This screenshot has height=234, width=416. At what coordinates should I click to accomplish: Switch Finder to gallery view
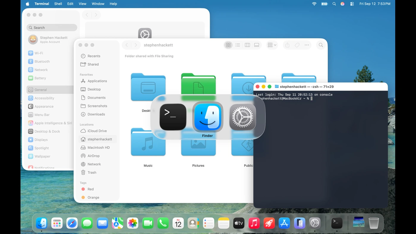tap(257, 45)
